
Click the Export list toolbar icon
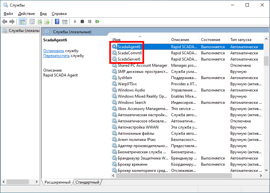click(47, 21)
